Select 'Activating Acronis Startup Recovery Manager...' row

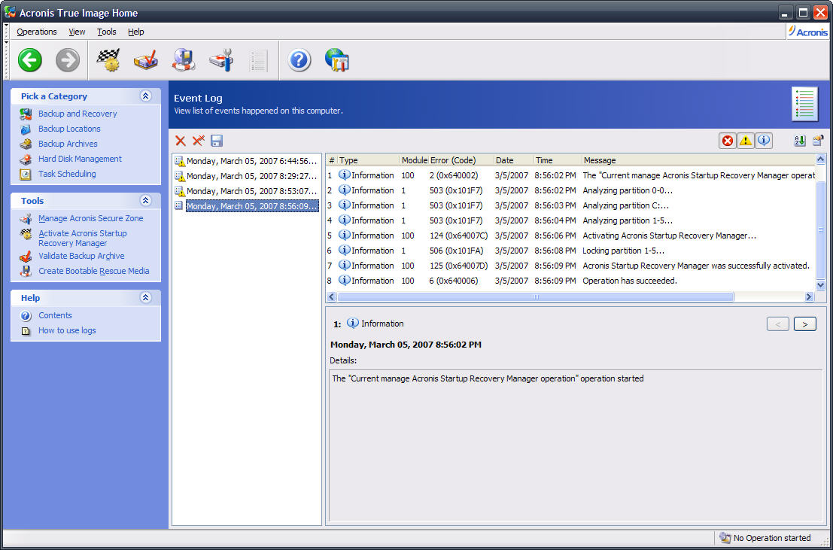[x=570, y=235]
